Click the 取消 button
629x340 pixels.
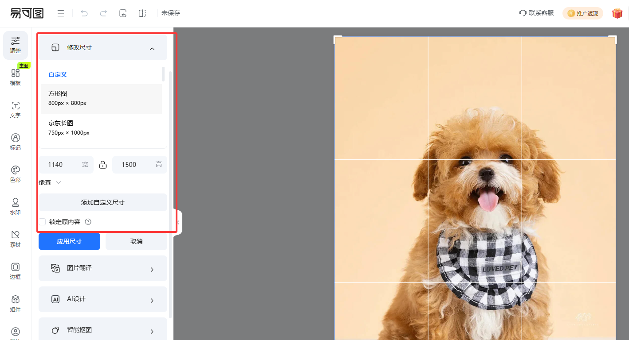click(x=136, y=241)
